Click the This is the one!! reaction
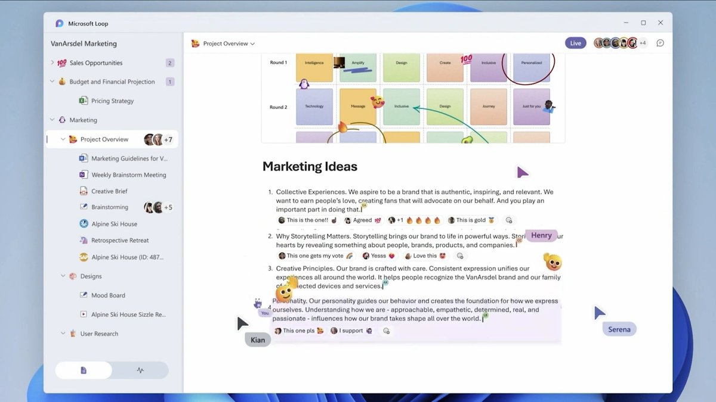 (x=308, y=220)
